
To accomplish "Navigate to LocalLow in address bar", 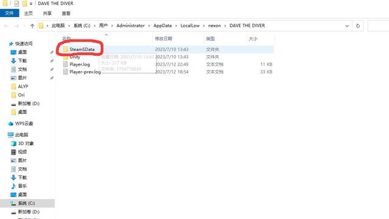I will coord(190,26).
